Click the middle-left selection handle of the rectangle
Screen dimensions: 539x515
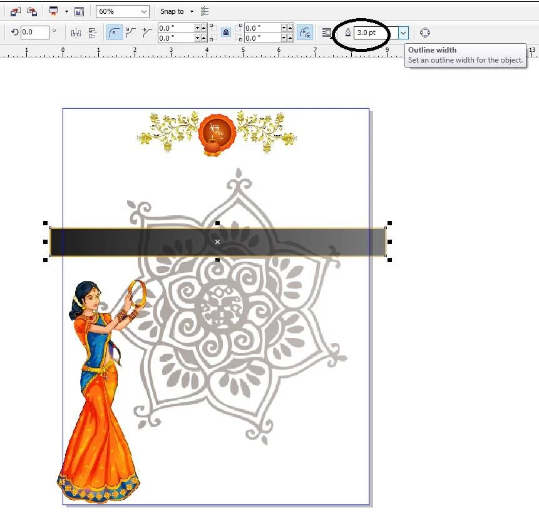pos(45,242)
